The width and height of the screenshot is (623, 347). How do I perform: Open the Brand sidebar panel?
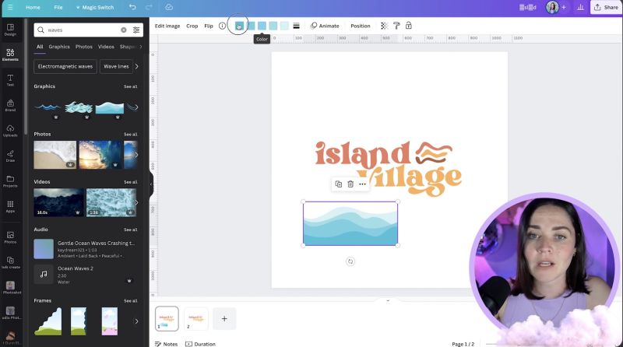point(10,105)
